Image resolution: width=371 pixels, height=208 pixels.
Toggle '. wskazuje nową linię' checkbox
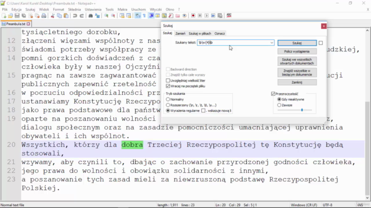(x=203, y=110)
